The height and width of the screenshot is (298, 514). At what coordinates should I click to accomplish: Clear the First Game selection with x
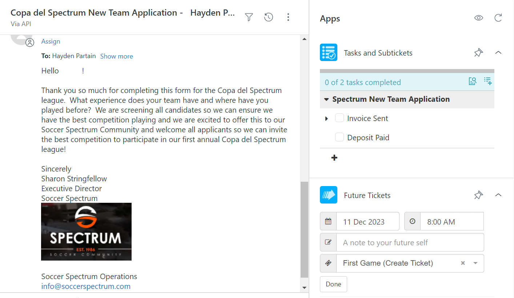pyautogui.click(x=463, y=263)
